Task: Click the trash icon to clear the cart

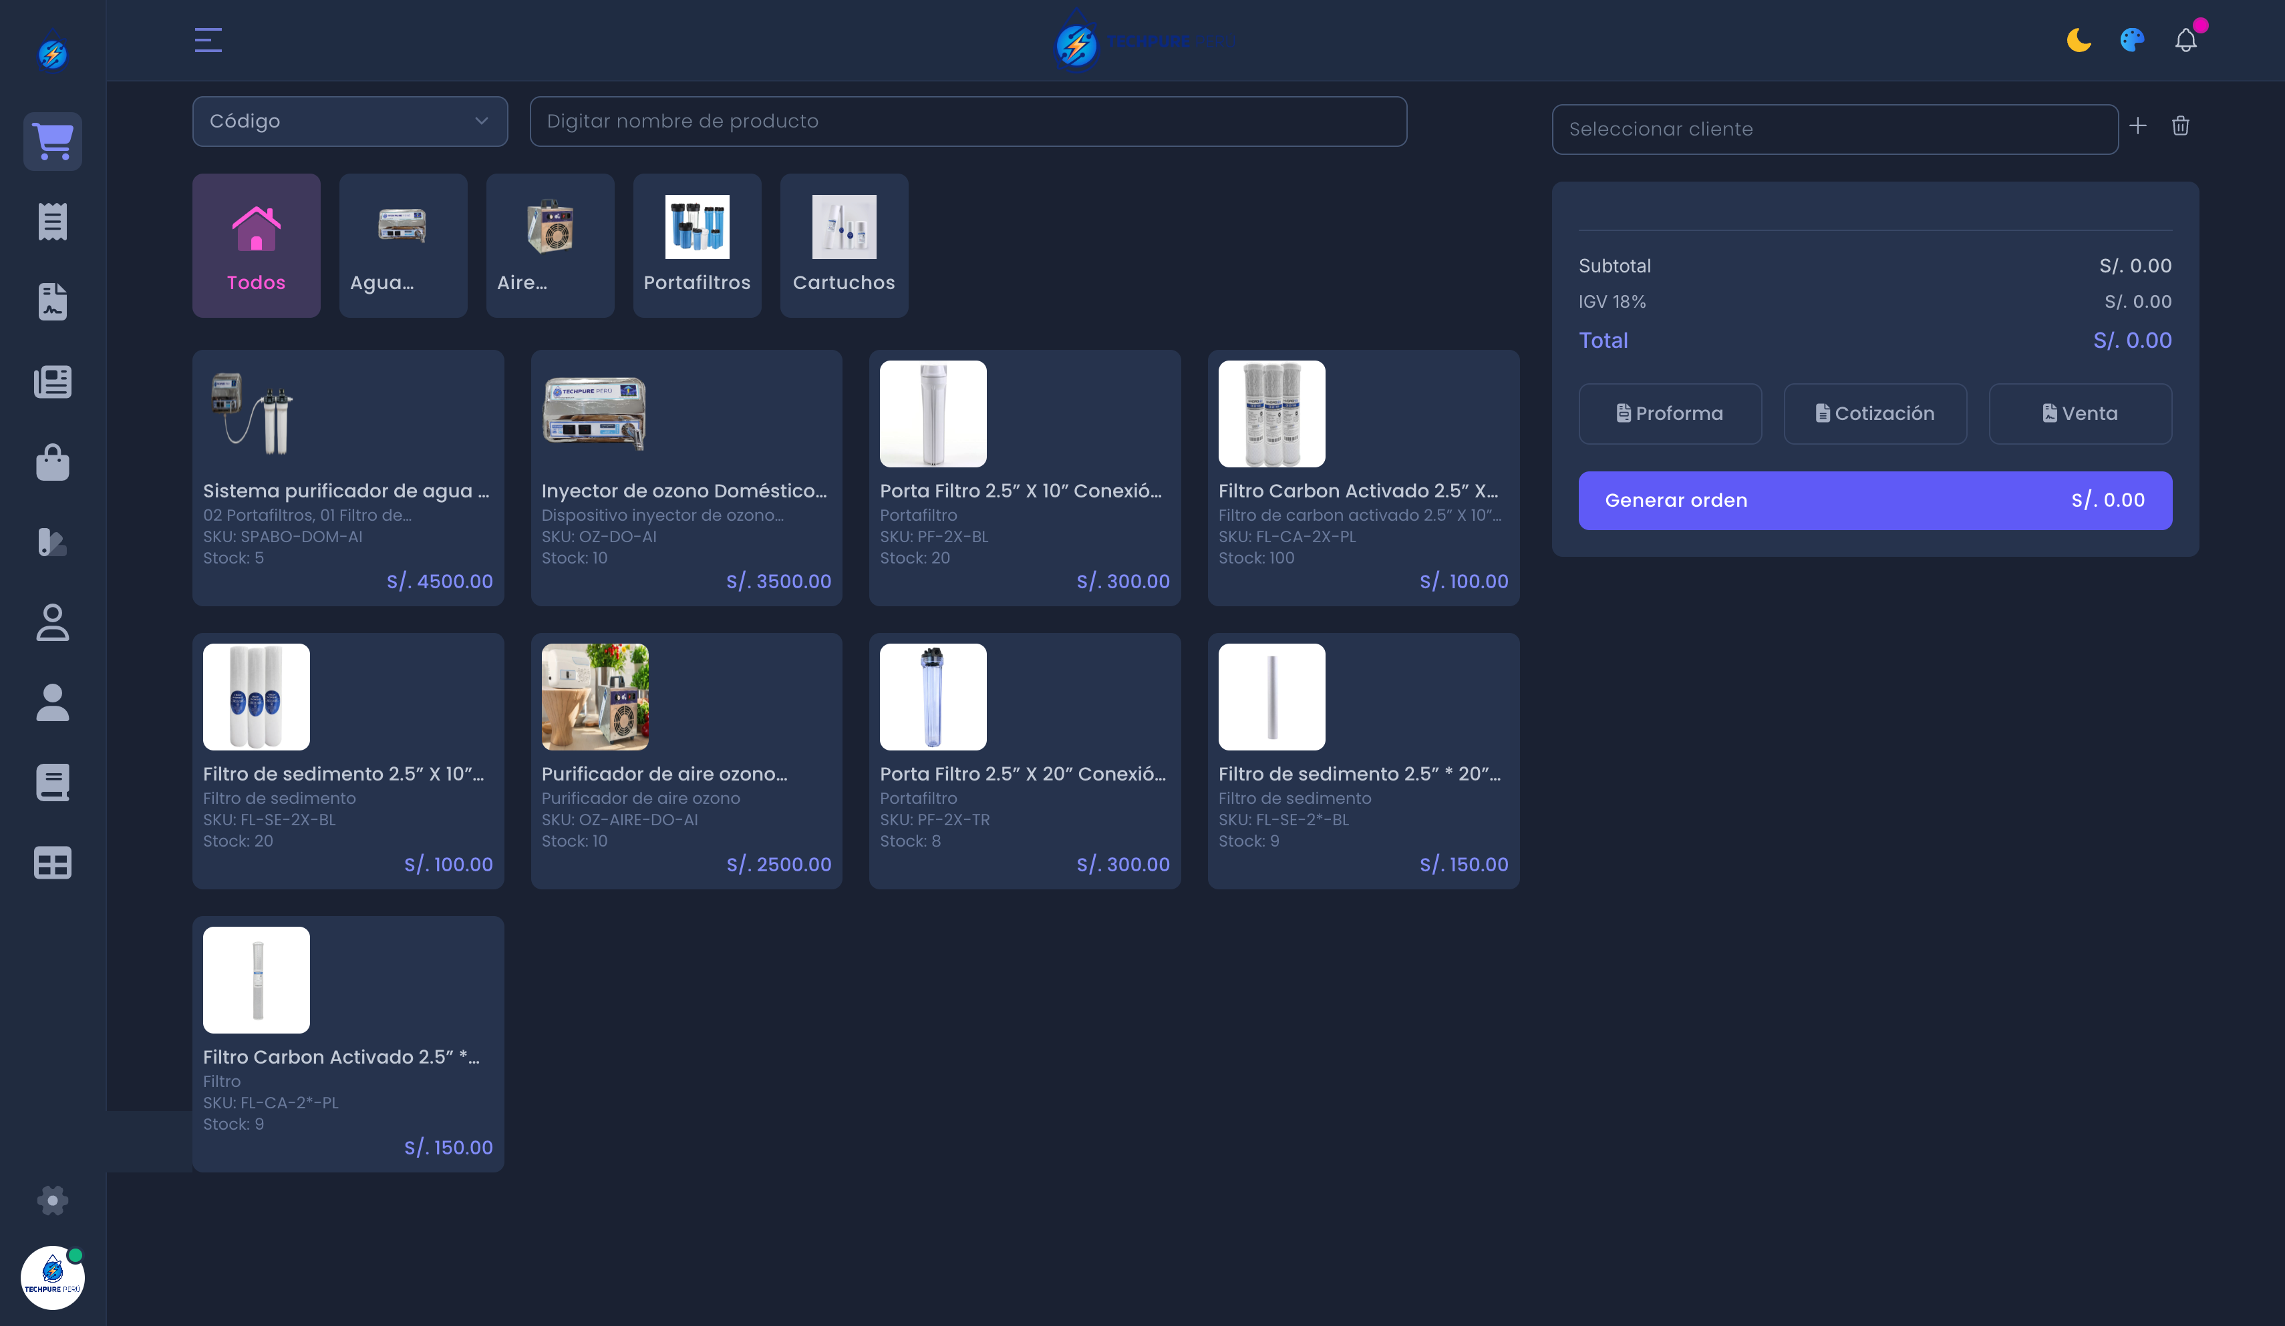Action: click(x=2181, y=126)
